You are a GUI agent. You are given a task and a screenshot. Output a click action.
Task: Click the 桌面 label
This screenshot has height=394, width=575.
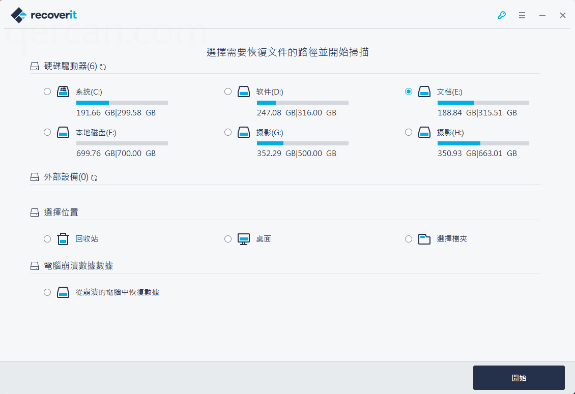tap(264, 239)
